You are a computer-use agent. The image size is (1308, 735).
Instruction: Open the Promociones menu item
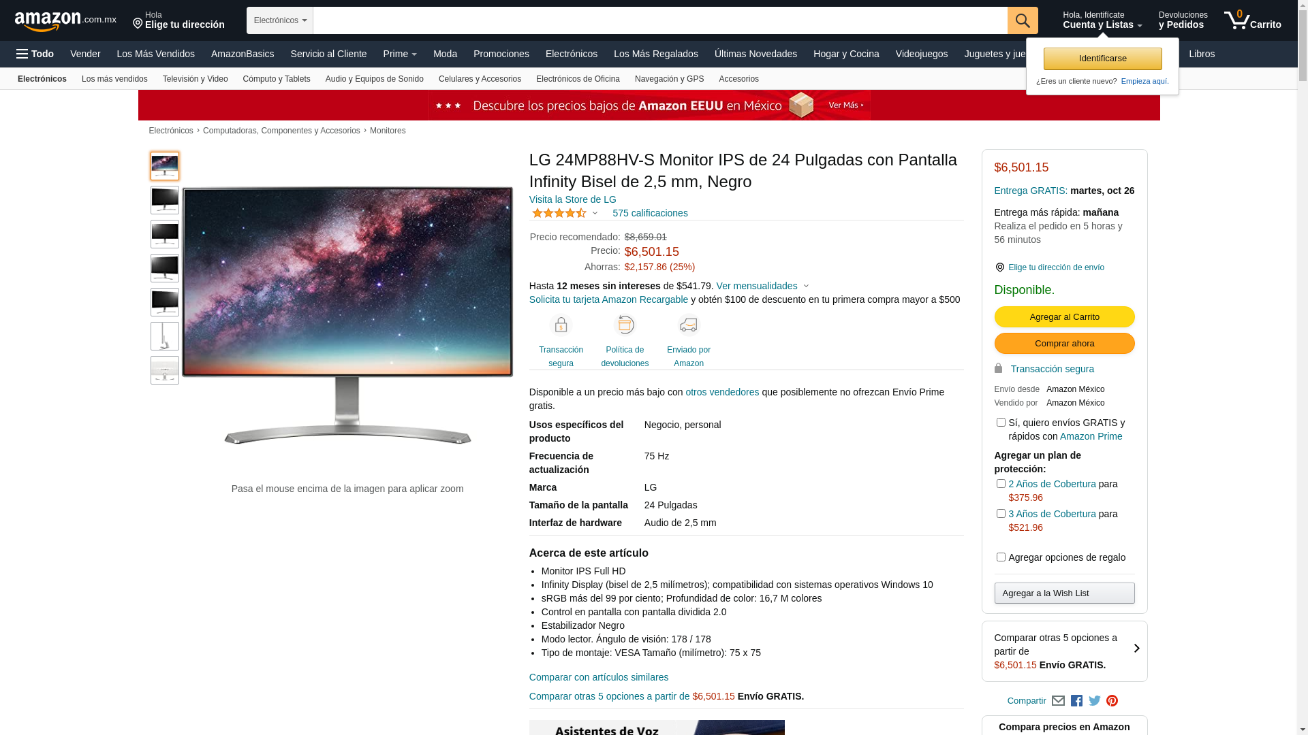click(501, 54)
